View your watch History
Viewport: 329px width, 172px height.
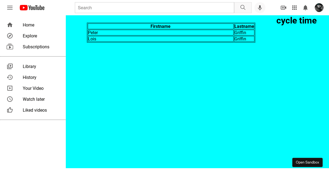point(29,77)
